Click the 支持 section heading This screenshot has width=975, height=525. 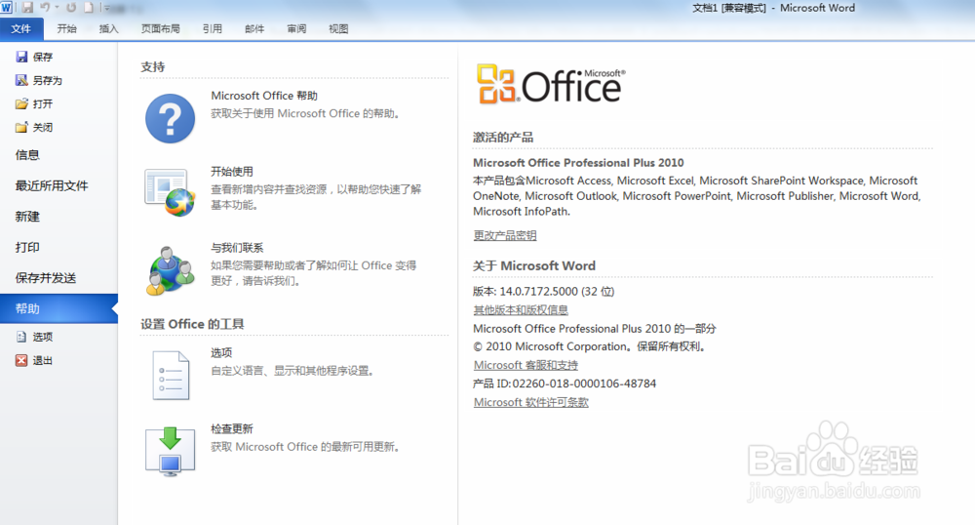tap(152, 66)
